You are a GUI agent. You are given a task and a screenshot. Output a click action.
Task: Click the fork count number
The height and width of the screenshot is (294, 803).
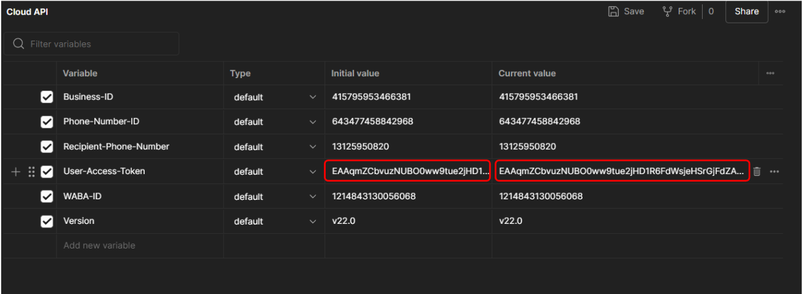[711, 12]
